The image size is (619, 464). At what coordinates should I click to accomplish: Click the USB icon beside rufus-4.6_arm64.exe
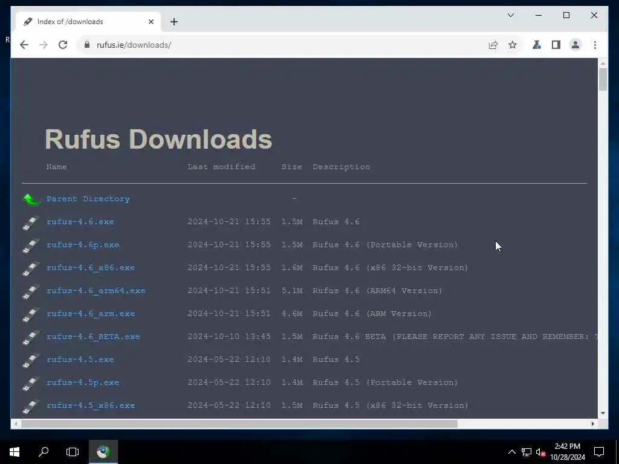click(x=31, y=292)
